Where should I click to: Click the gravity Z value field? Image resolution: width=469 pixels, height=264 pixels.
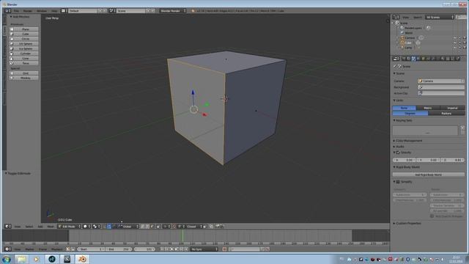(453, 160)
